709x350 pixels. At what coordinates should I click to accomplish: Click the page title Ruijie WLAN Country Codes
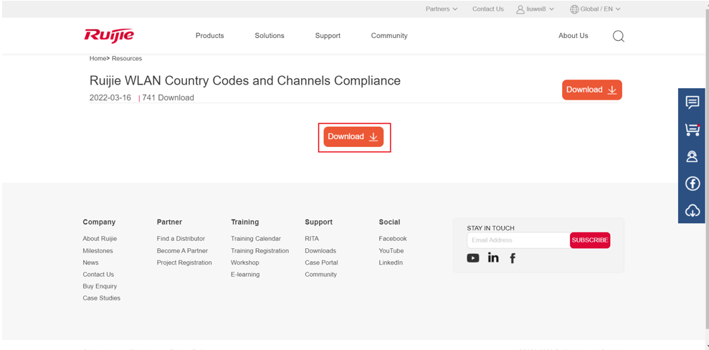point(245,81)
